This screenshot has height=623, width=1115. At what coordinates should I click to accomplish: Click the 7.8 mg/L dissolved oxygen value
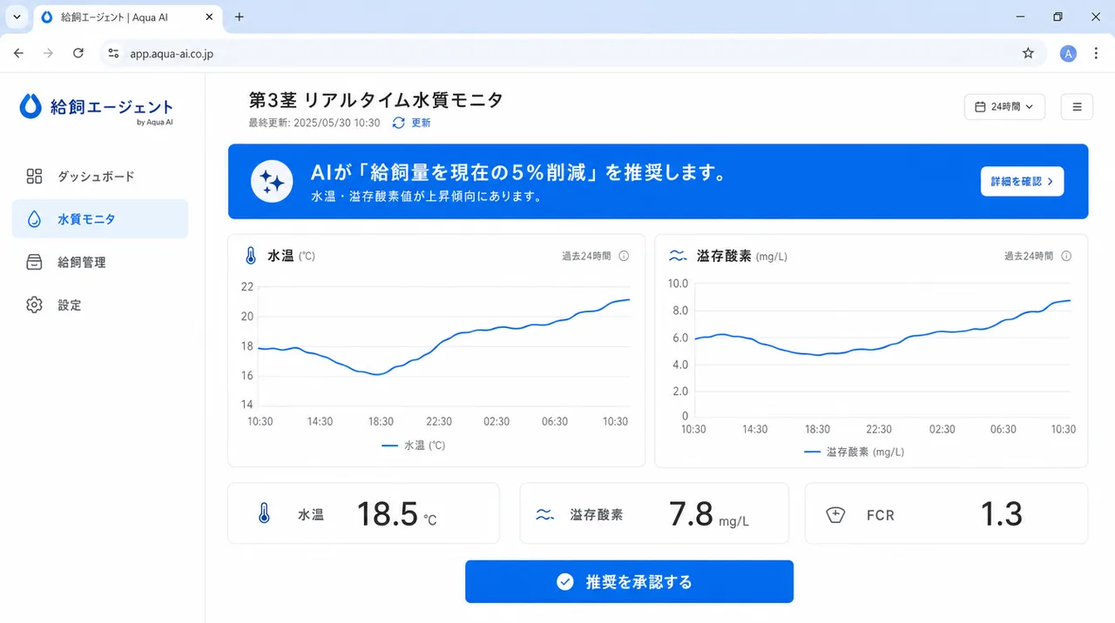(x=709, y=514)
